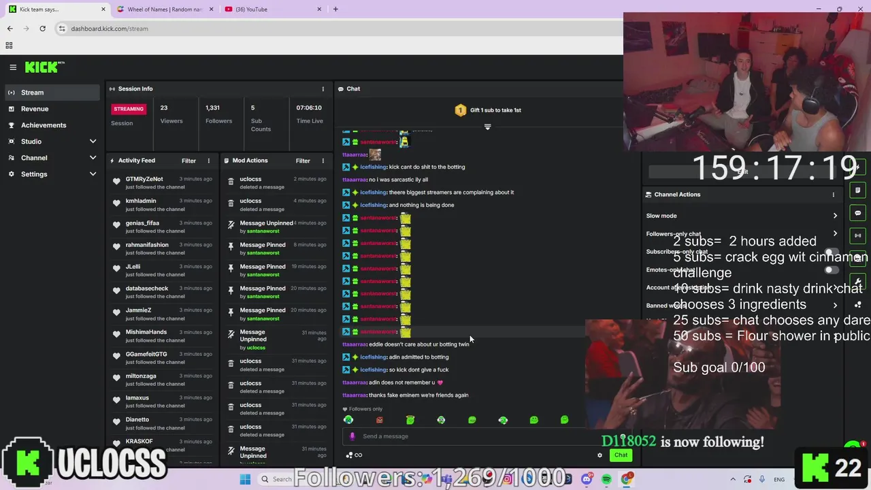The width and height of the screenshot is (871, 490).
Task: Open the wrench tools widget in right sidebar
Action: tap(858, 281)
